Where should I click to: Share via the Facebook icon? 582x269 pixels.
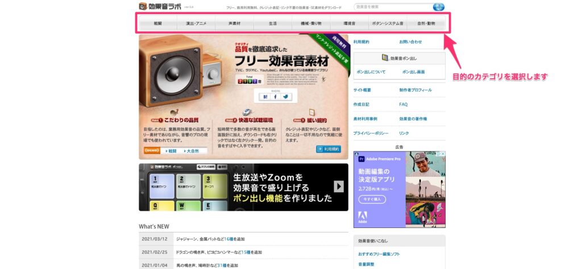[276, 97]
